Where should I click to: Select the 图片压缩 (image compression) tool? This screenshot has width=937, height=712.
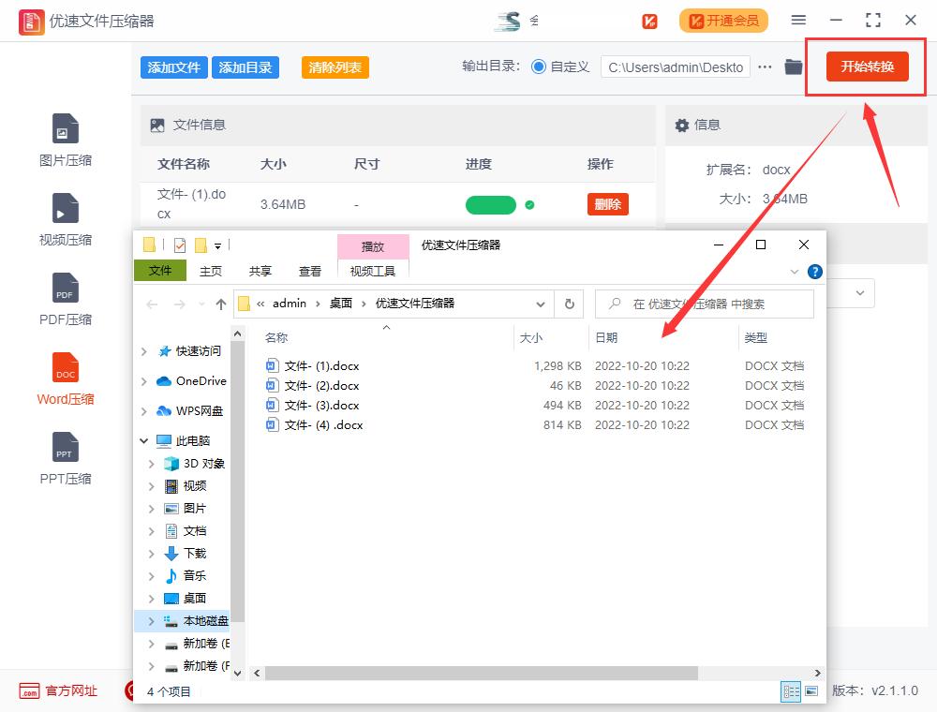[x=65, y=139]
